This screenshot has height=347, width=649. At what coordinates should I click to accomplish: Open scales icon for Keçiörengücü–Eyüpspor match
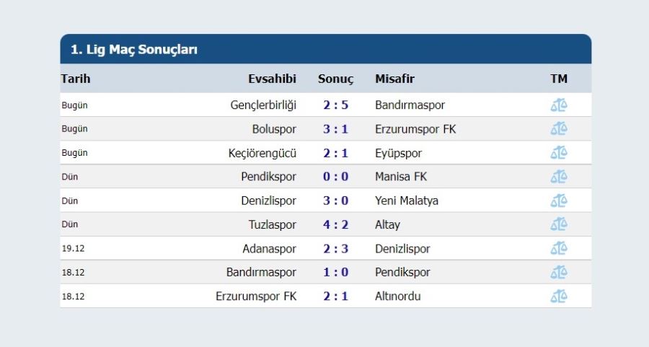coord(559,153)
